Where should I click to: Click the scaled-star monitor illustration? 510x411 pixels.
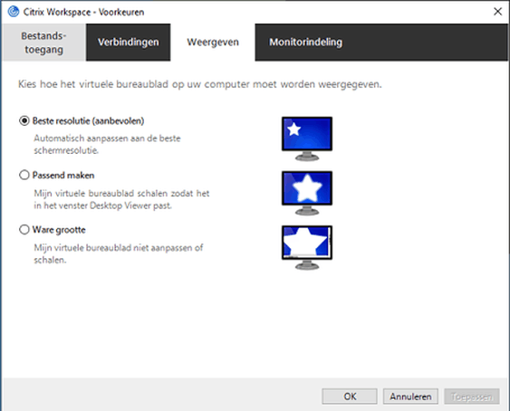(307, 193)
